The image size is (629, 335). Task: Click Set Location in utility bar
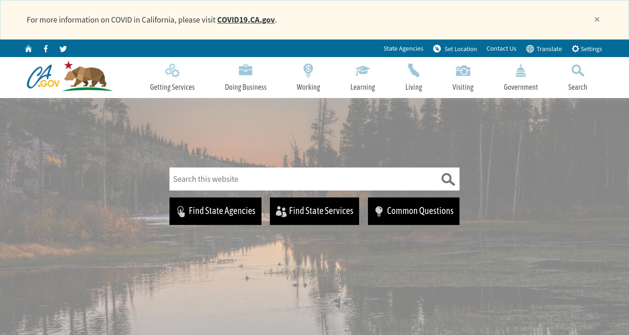[455, 49]
